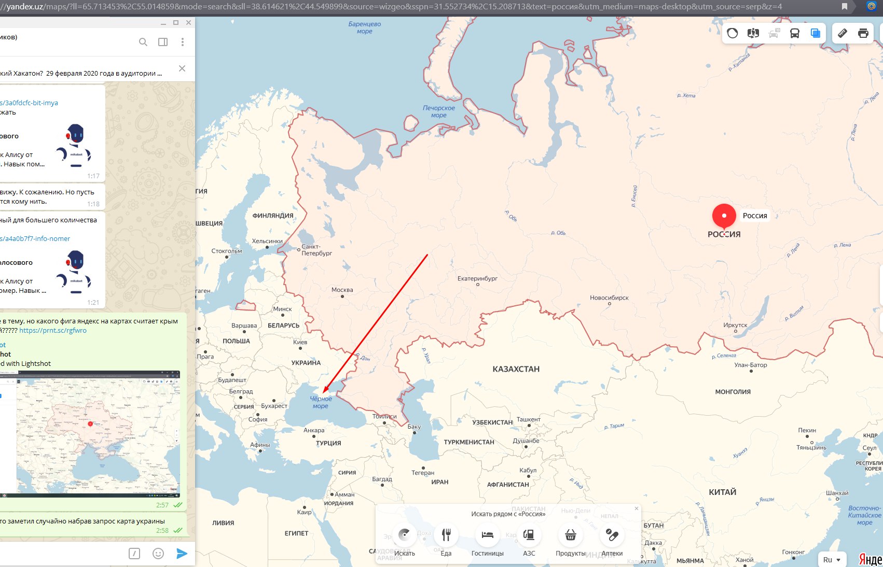
Task: Open the Ru language dropdown
Action: click(832, 560)
